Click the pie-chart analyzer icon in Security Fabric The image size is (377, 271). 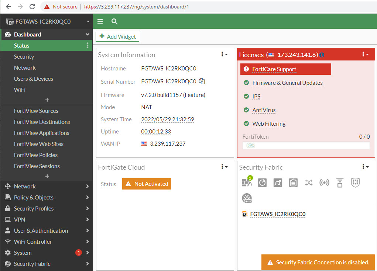(262, 183)
